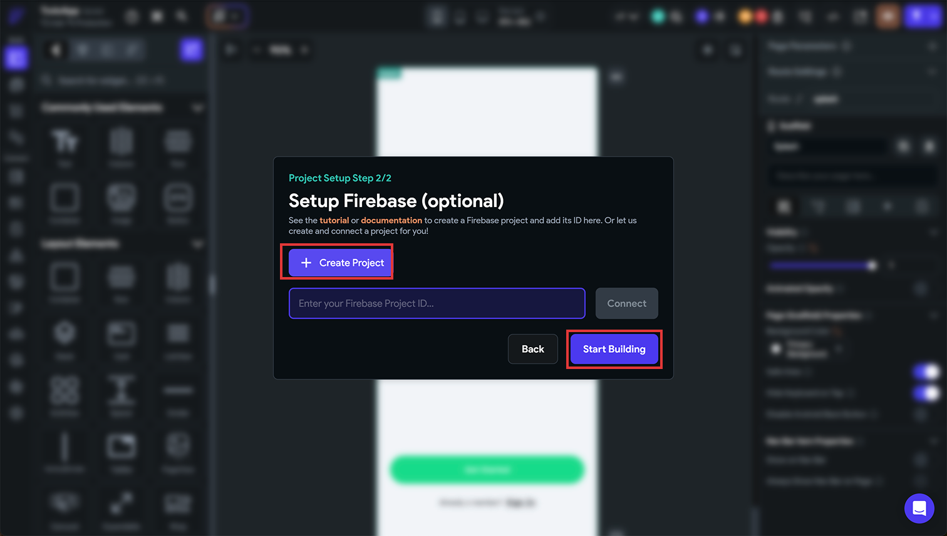
Task: Click the FlutterFlow logo icon
Action: 16,16
